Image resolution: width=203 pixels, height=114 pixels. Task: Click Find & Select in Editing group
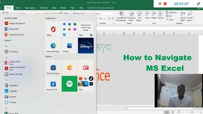(190, 16)
